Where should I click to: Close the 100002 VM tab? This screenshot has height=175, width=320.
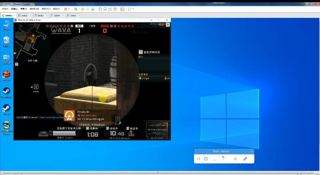31,16
